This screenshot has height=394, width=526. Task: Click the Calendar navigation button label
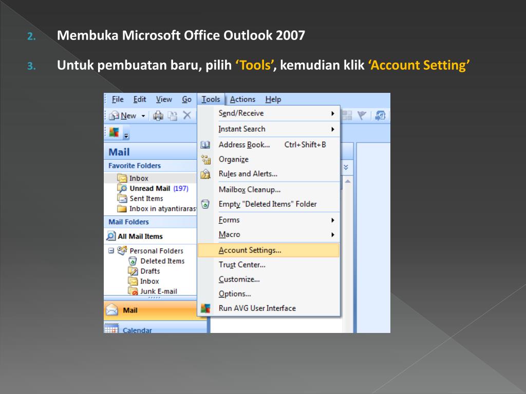point(137,330)
